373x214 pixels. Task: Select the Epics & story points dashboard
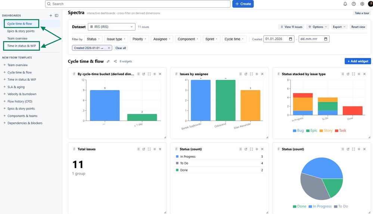click(21, 31)
